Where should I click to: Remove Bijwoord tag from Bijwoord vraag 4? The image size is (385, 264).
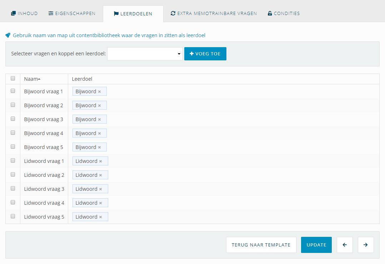[x=99, y=133]
